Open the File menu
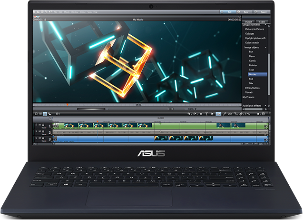The width and height of the screenshot is (303, 220). coord(55,12)
